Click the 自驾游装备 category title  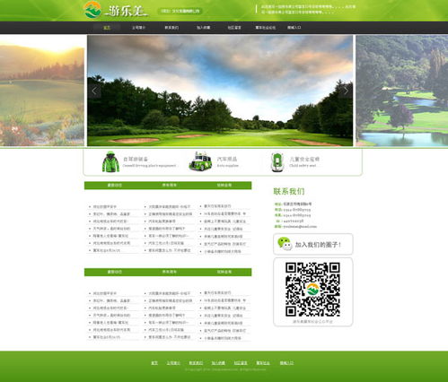pos(136,159)
